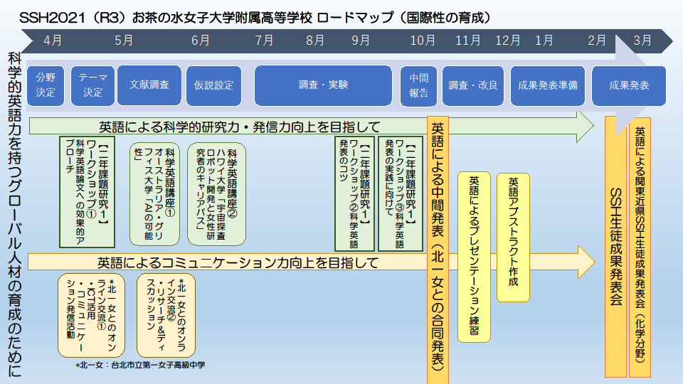
Task: Click yellow arrow text 英語によるコミュニケーション力向上を目指して
Action: tap(238, 262)
